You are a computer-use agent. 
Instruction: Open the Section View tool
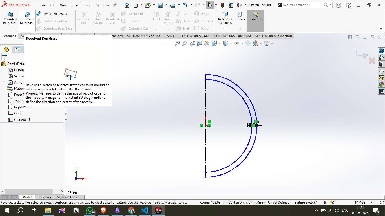[200, 43]
